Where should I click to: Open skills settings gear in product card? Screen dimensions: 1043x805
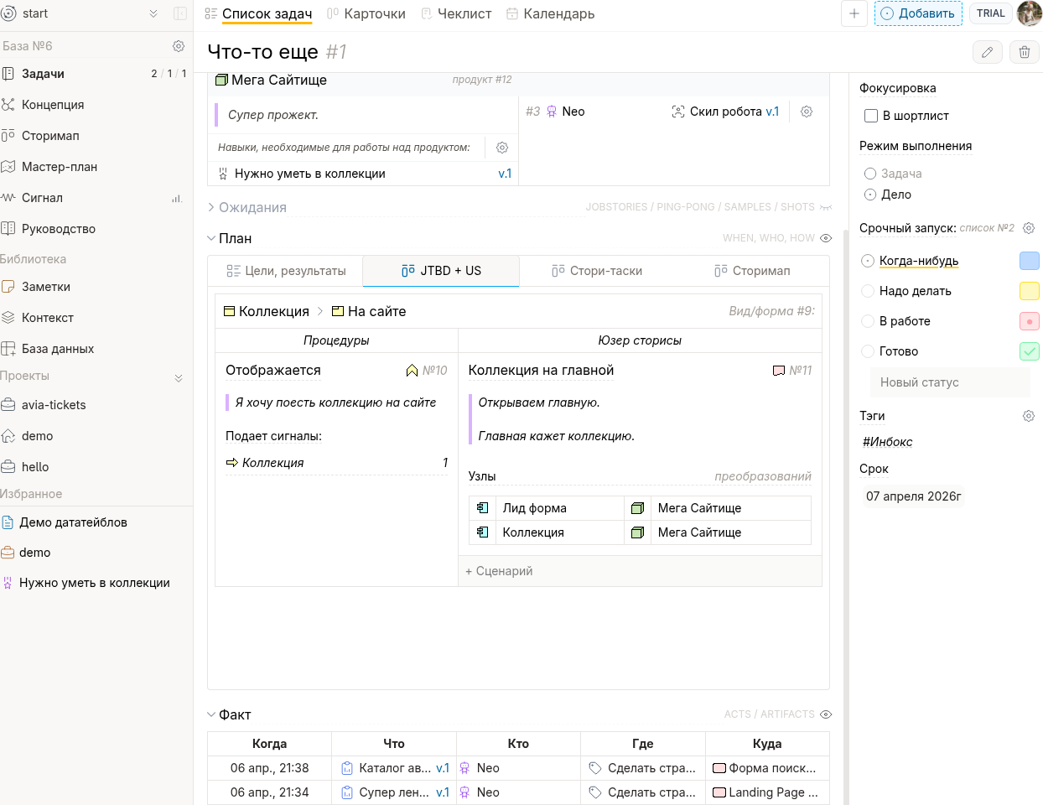(502, 148)
